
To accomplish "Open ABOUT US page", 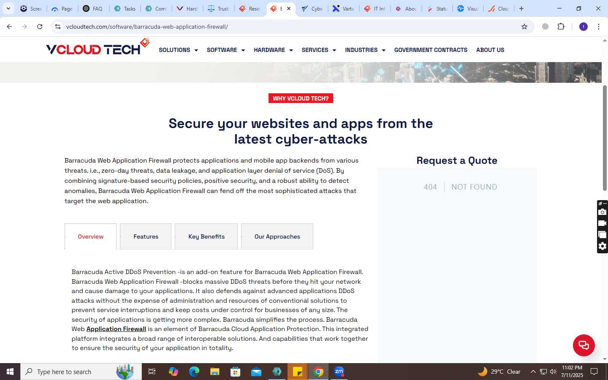I will point(490,50).
